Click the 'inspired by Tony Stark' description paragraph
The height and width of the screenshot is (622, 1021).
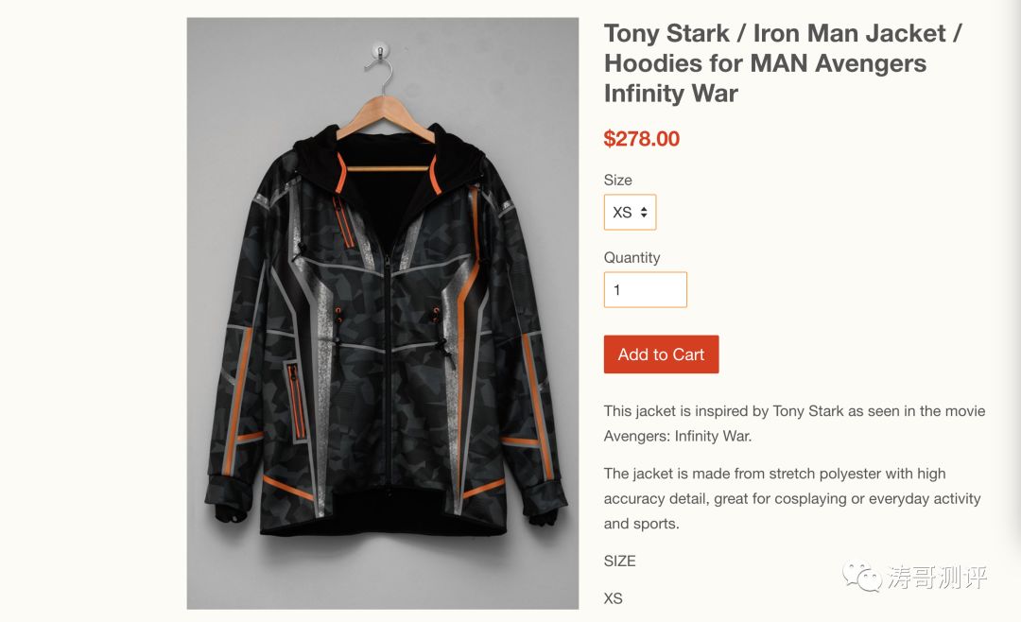tap(794, 423)
